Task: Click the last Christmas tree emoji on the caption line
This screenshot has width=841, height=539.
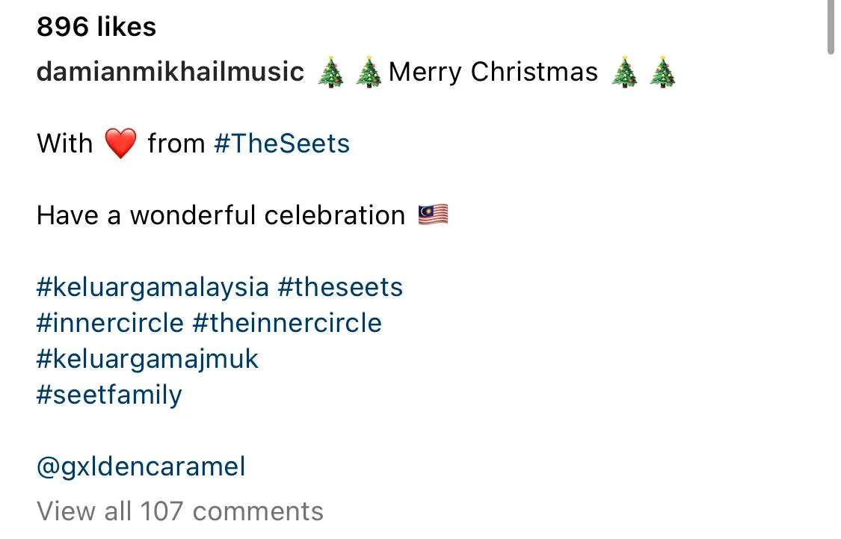Action: pyautogui.click(x=662, y=73)
